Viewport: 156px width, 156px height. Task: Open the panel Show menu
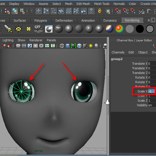[21, 40]
